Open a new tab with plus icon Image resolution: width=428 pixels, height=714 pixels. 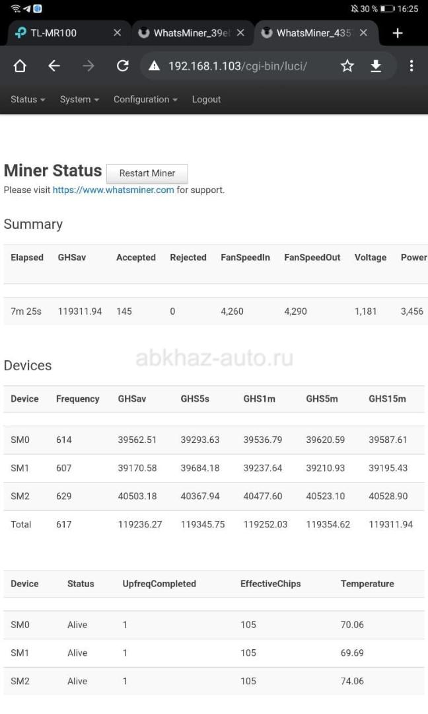point(398,33)
